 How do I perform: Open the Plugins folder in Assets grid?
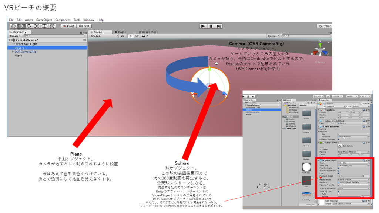(306, 127)
